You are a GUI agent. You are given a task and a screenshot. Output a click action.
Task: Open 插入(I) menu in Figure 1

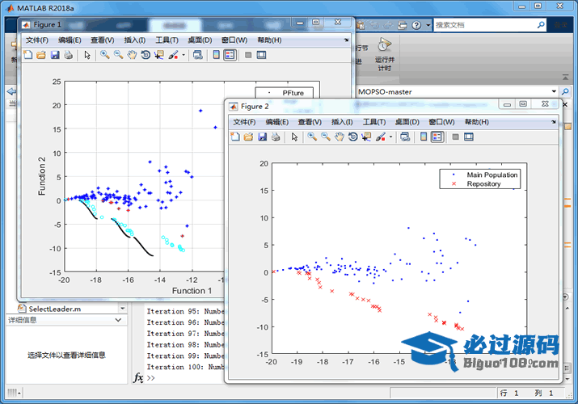[x=134, y=40]
